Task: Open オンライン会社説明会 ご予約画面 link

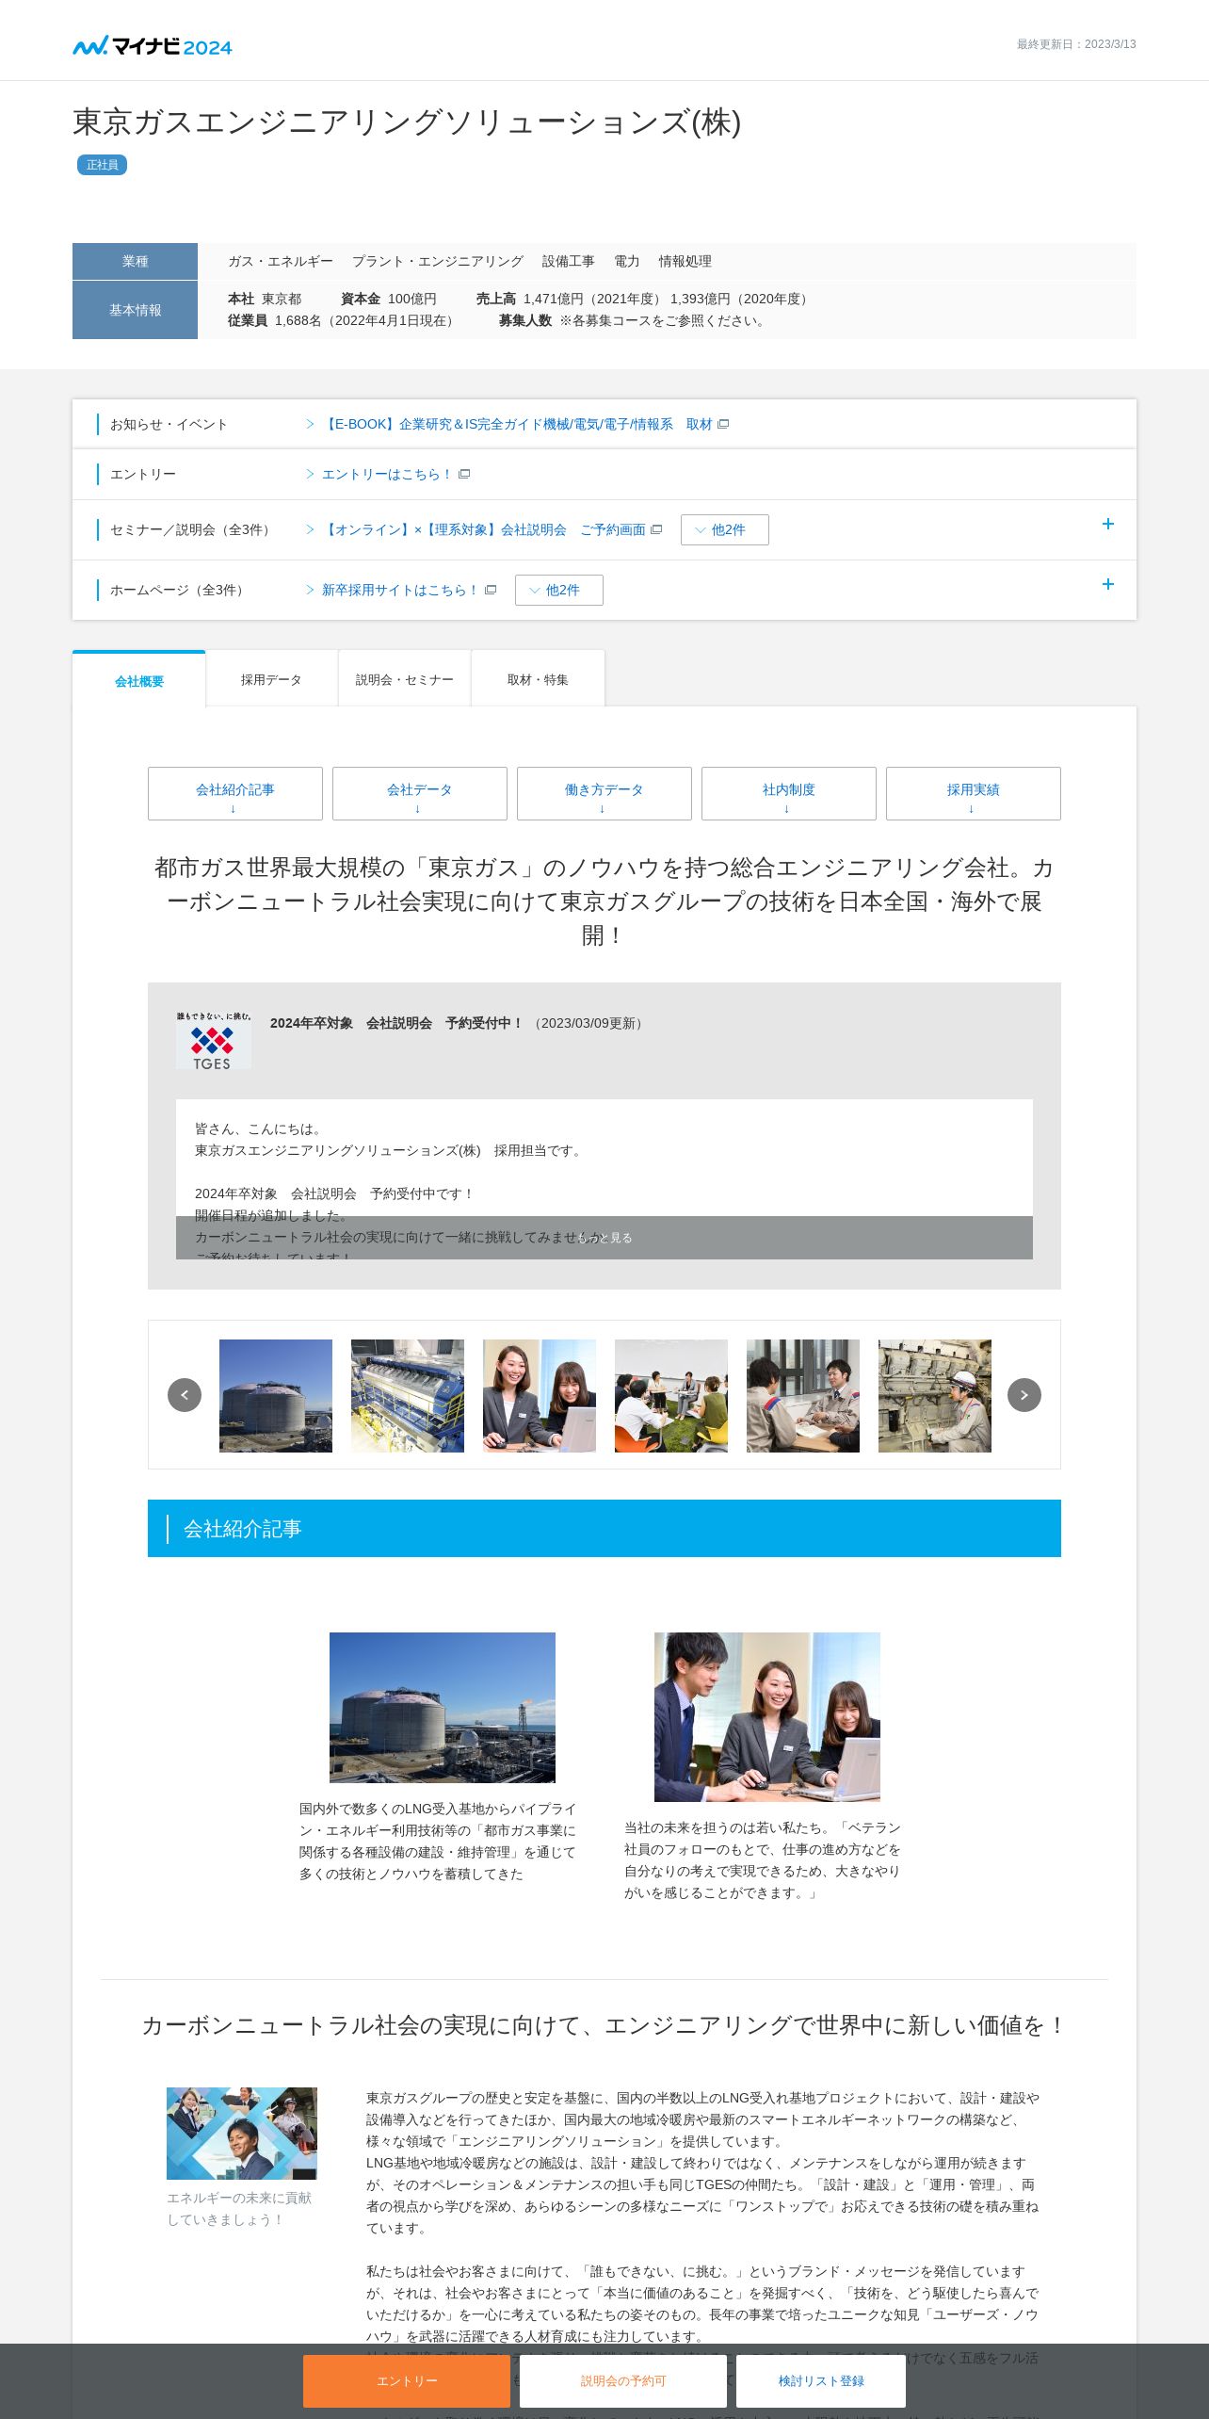Action: click(484, 529)
